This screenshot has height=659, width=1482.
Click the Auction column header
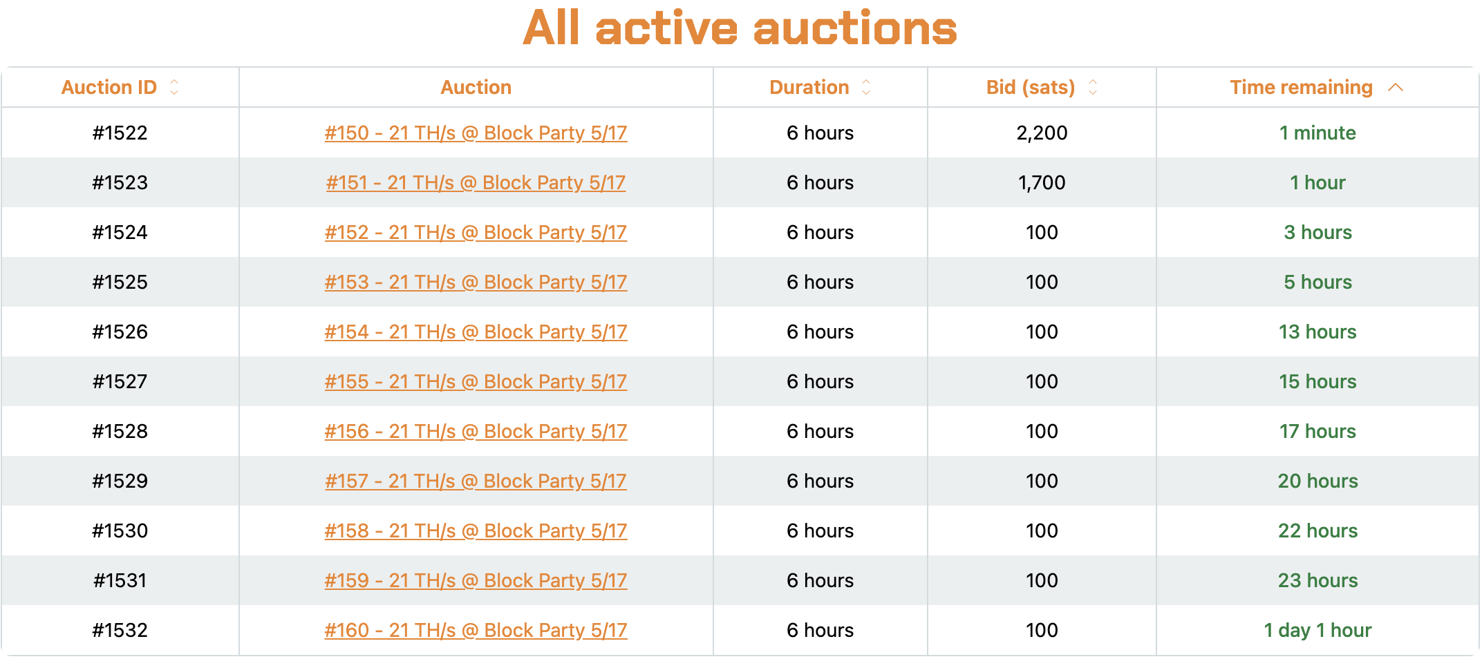[x=476, y=87]
